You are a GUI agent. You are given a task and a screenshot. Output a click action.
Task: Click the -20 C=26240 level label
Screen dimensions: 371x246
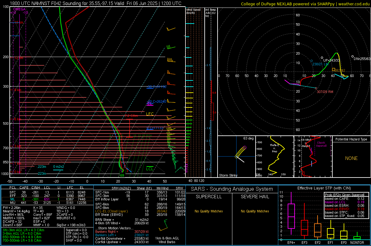pos(156,101)
